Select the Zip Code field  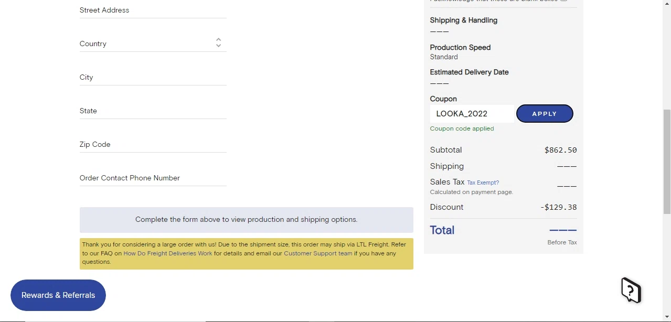coord(153,144)
